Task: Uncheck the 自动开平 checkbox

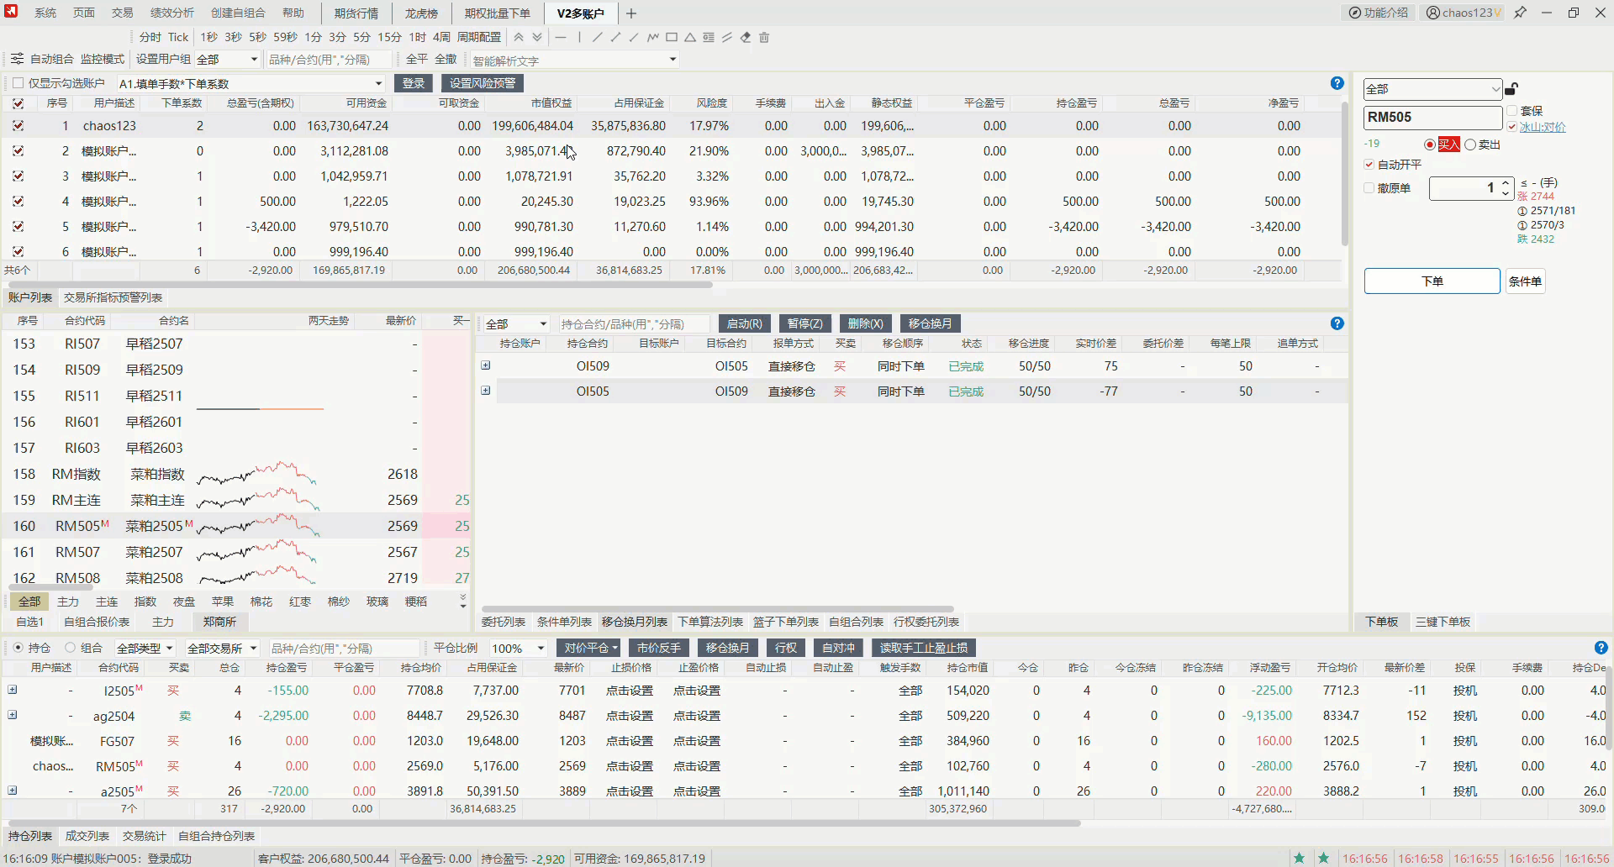Action: click(x=1369, y=165)
